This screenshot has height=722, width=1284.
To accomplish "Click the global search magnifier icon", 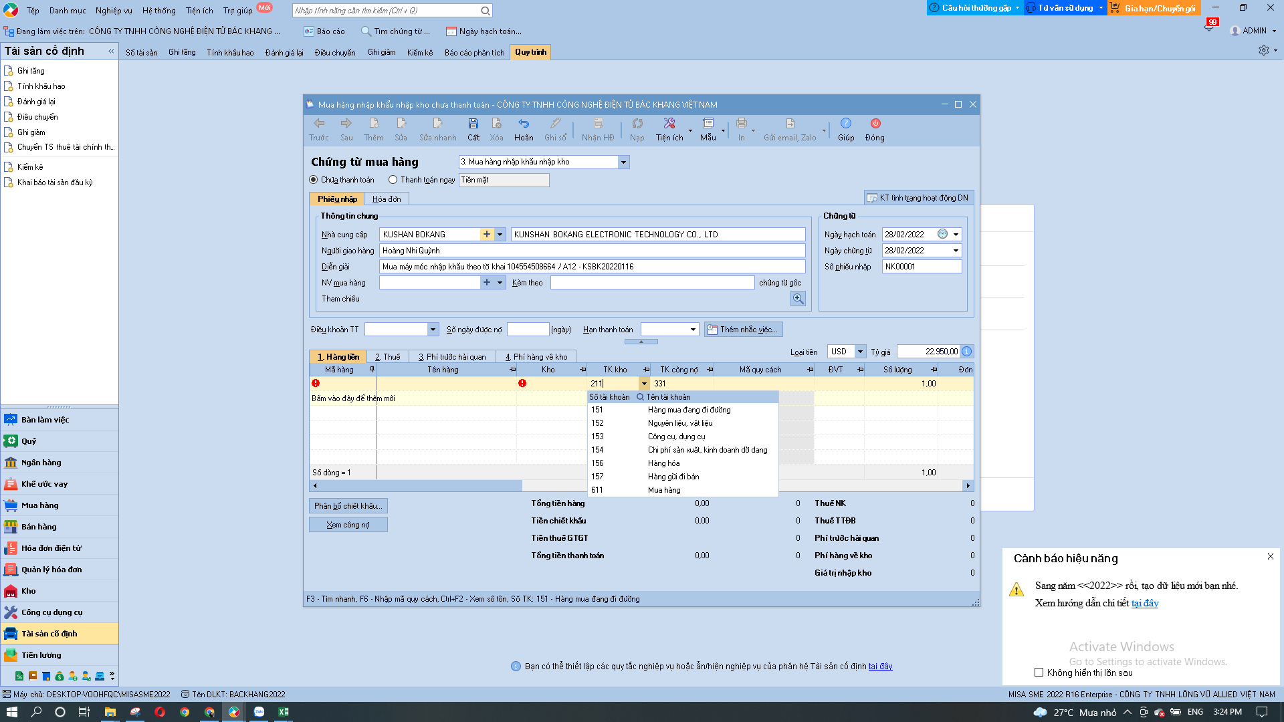I will 486,11.
